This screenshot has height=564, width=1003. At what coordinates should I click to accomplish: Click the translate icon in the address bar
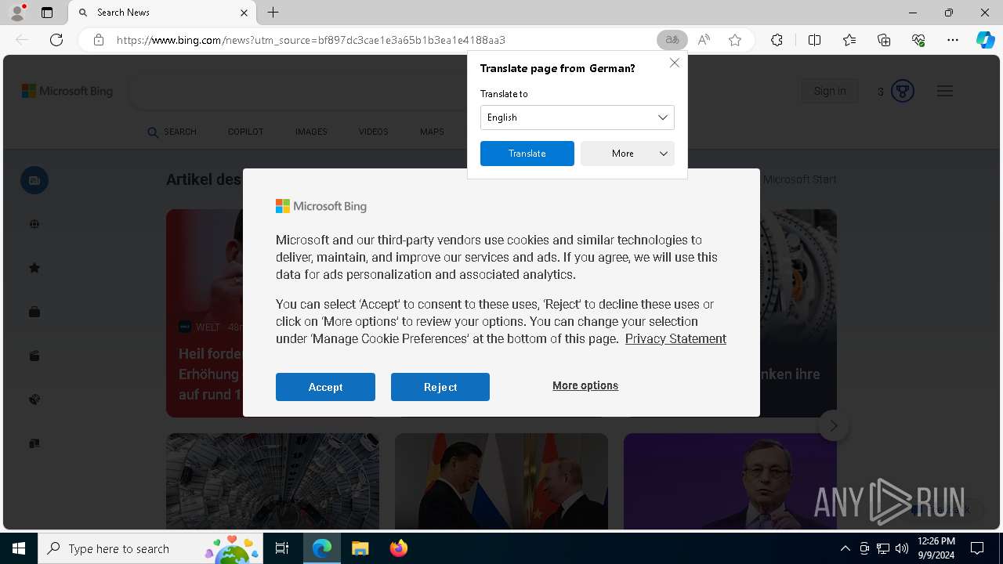(672, 40)
